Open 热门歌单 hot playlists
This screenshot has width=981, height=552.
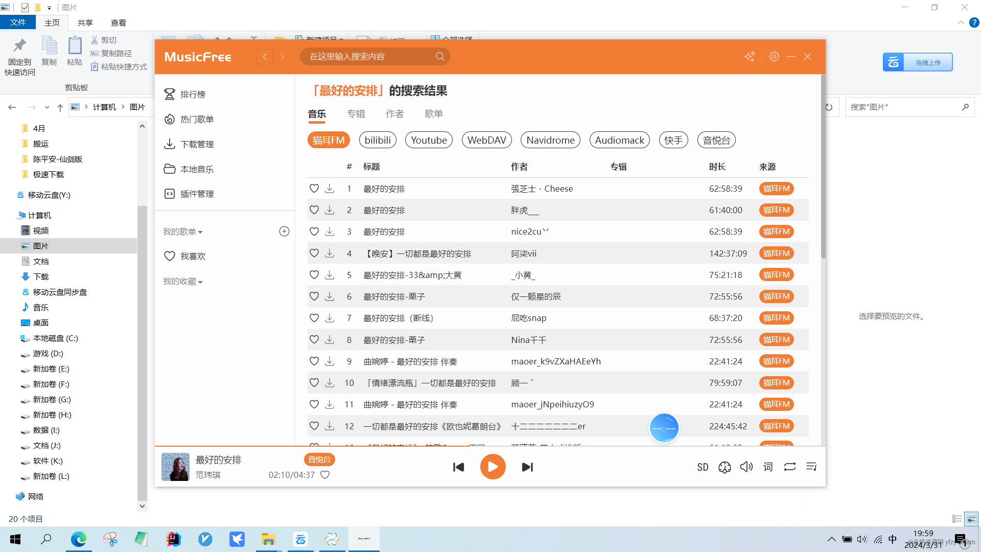[x=189, y=119]
